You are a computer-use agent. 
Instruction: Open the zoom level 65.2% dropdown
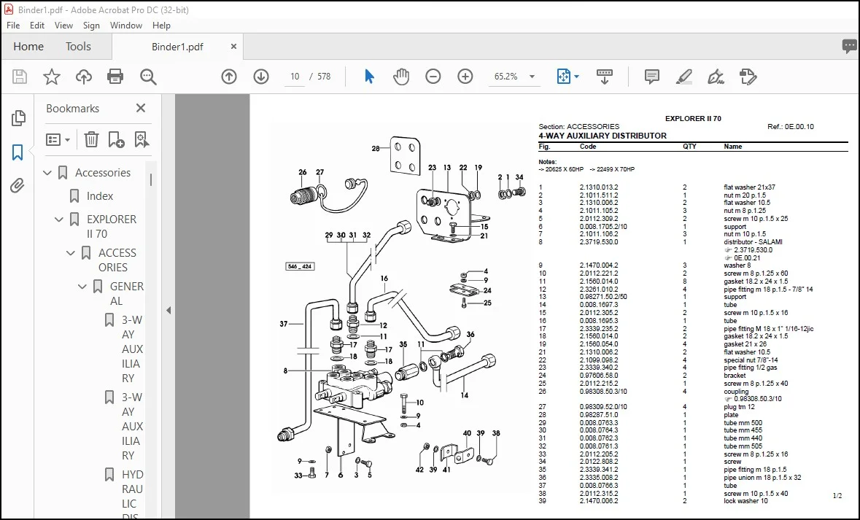532,77
